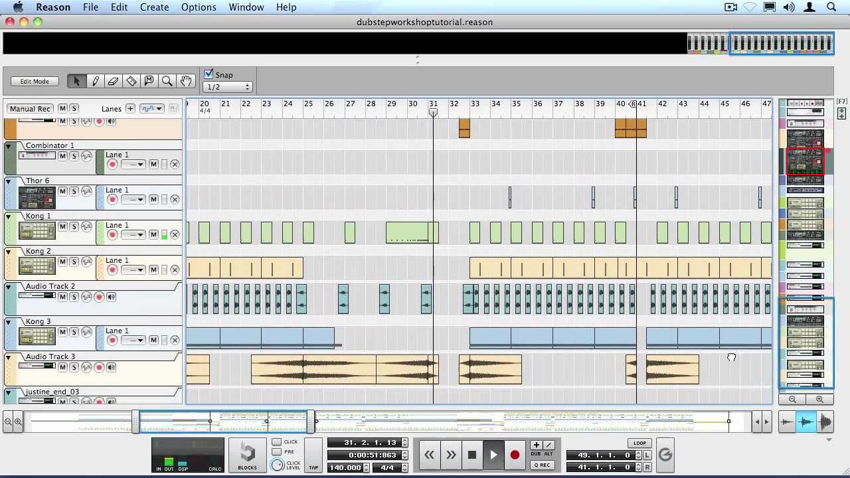Select the Eraser tool
850x478 pixels.
pos(113,81)
